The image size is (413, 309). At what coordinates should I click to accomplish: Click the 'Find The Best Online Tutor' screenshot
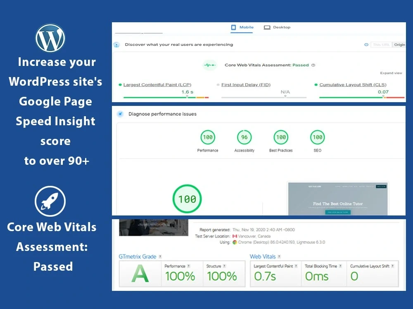click(338, 199)
